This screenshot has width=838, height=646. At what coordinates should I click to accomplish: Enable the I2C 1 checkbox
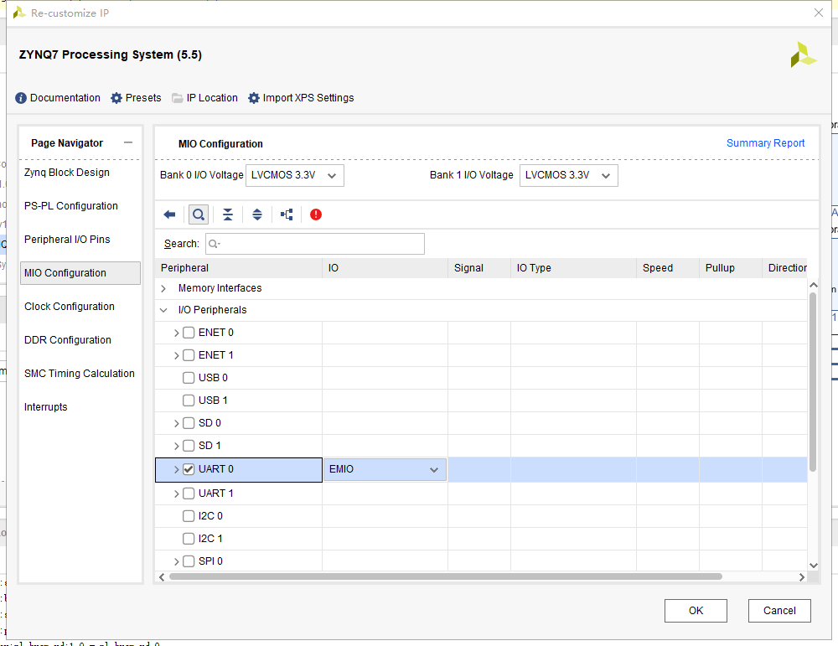coord(189,539)
